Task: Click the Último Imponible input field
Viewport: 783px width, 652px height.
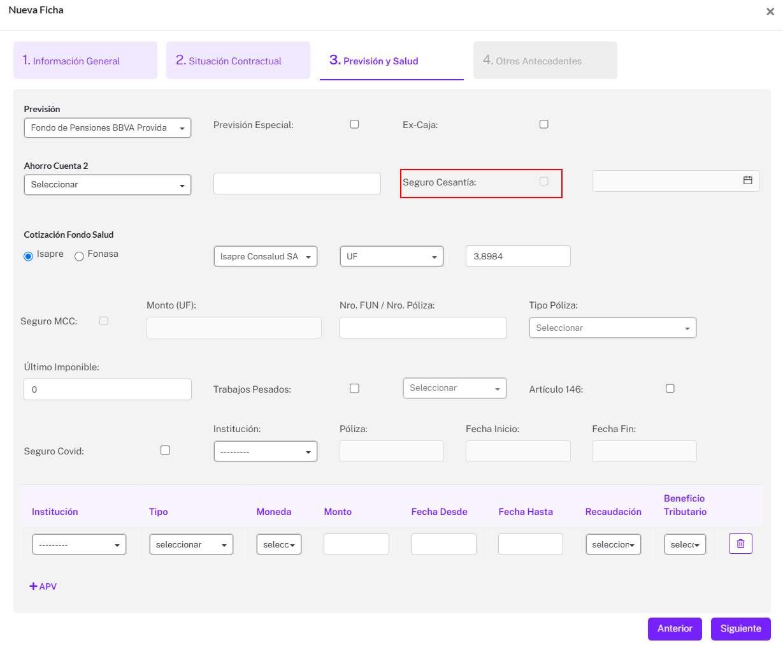Action: tap(107, 389)
